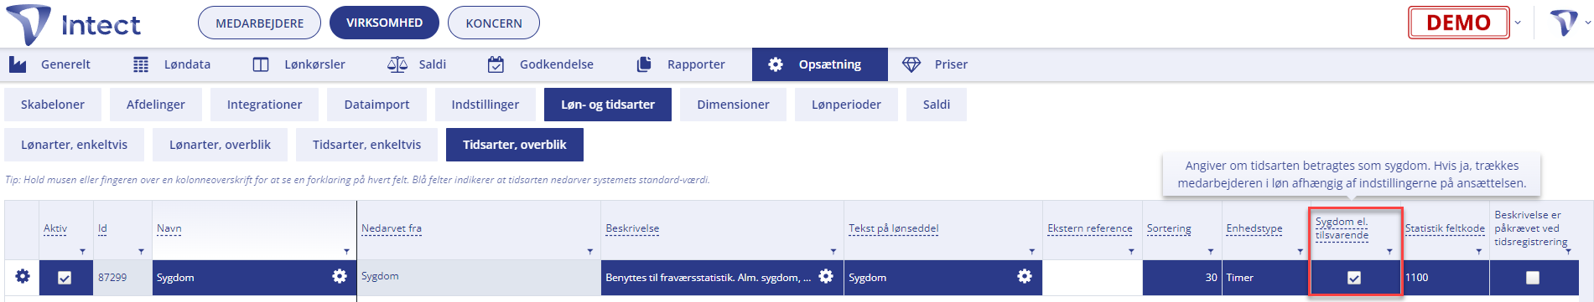Click the Intect logo icon
This screenshot has height=302, width=1594.
(29, 23)
